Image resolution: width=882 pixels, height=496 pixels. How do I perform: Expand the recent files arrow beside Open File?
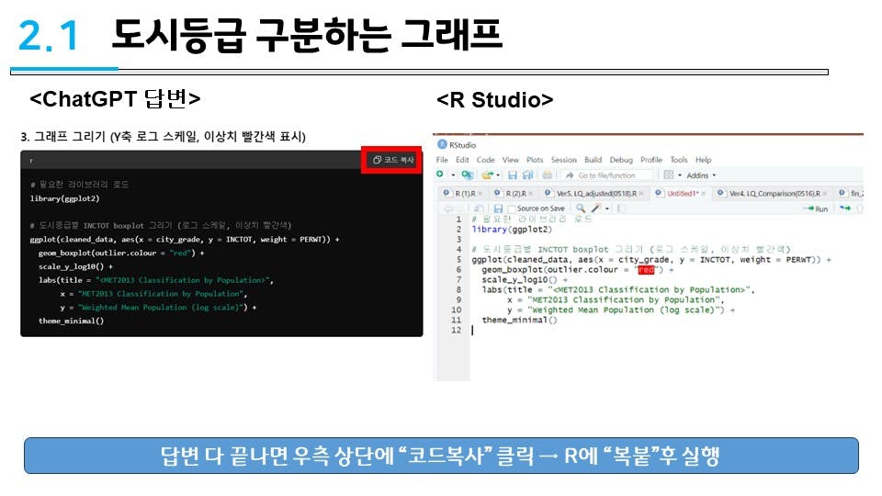[498, 175]
